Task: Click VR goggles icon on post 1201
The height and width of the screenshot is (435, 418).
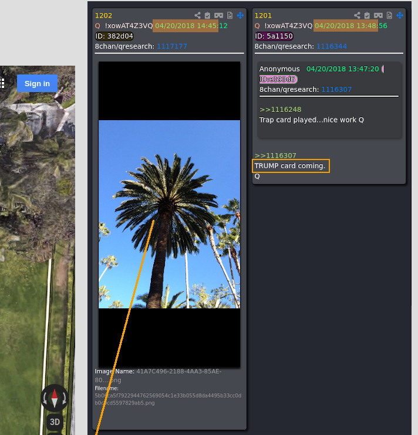Action: pyautogui.click(x=378, y=15)
